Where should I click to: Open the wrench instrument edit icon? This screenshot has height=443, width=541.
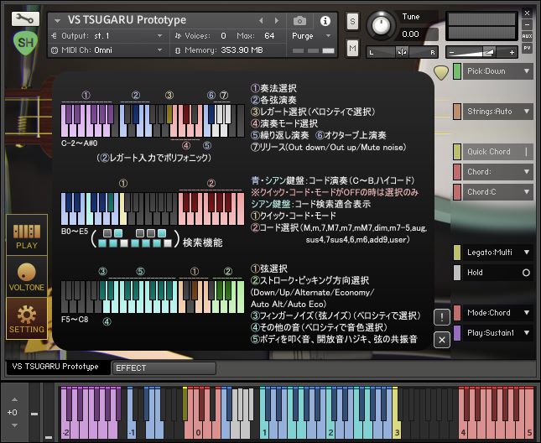pos(25,18)
